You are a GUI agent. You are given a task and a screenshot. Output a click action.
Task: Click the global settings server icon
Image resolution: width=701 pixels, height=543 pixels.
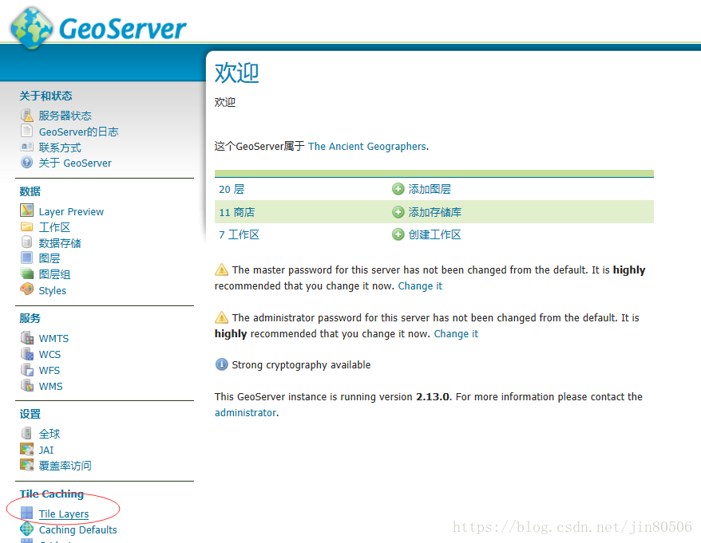27,433
